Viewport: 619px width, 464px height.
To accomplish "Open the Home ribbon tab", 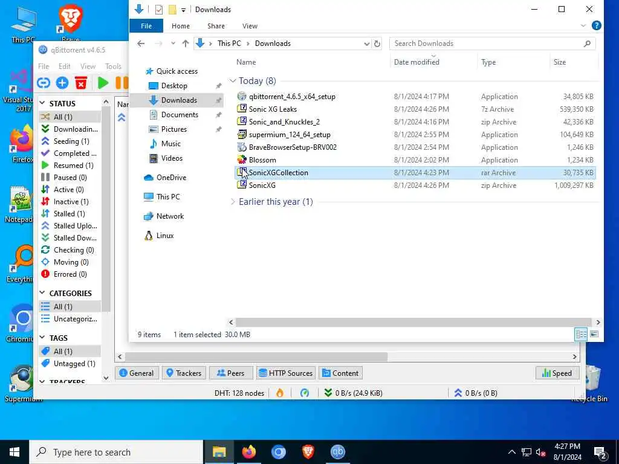I will (x=180, y=25).
